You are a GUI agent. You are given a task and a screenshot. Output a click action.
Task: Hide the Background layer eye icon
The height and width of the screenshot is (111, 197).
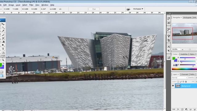tap(173, 86)
